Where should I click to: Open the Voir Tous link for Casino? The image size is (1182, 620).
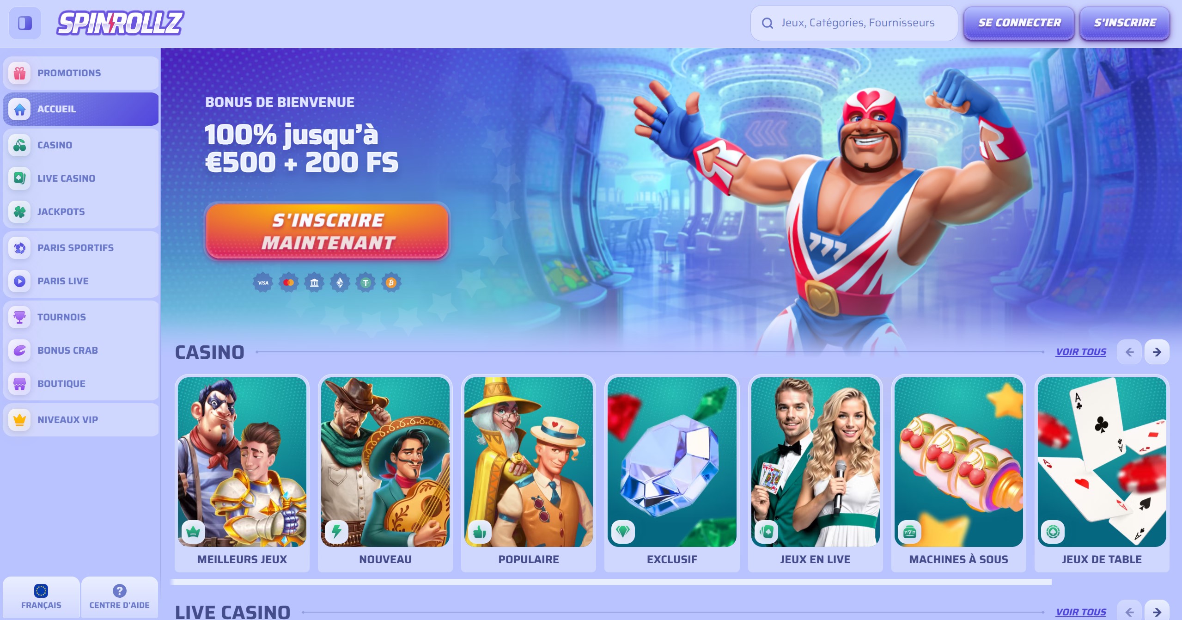pyautogui.click(x=1081, y=352)
